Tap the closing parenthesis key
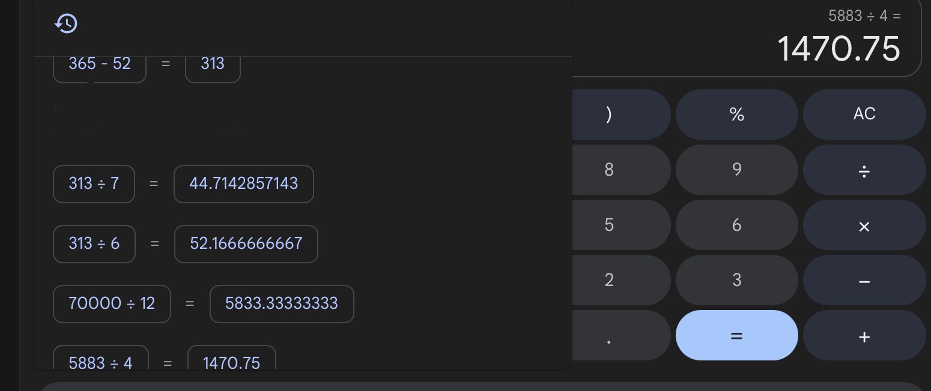 609,115
